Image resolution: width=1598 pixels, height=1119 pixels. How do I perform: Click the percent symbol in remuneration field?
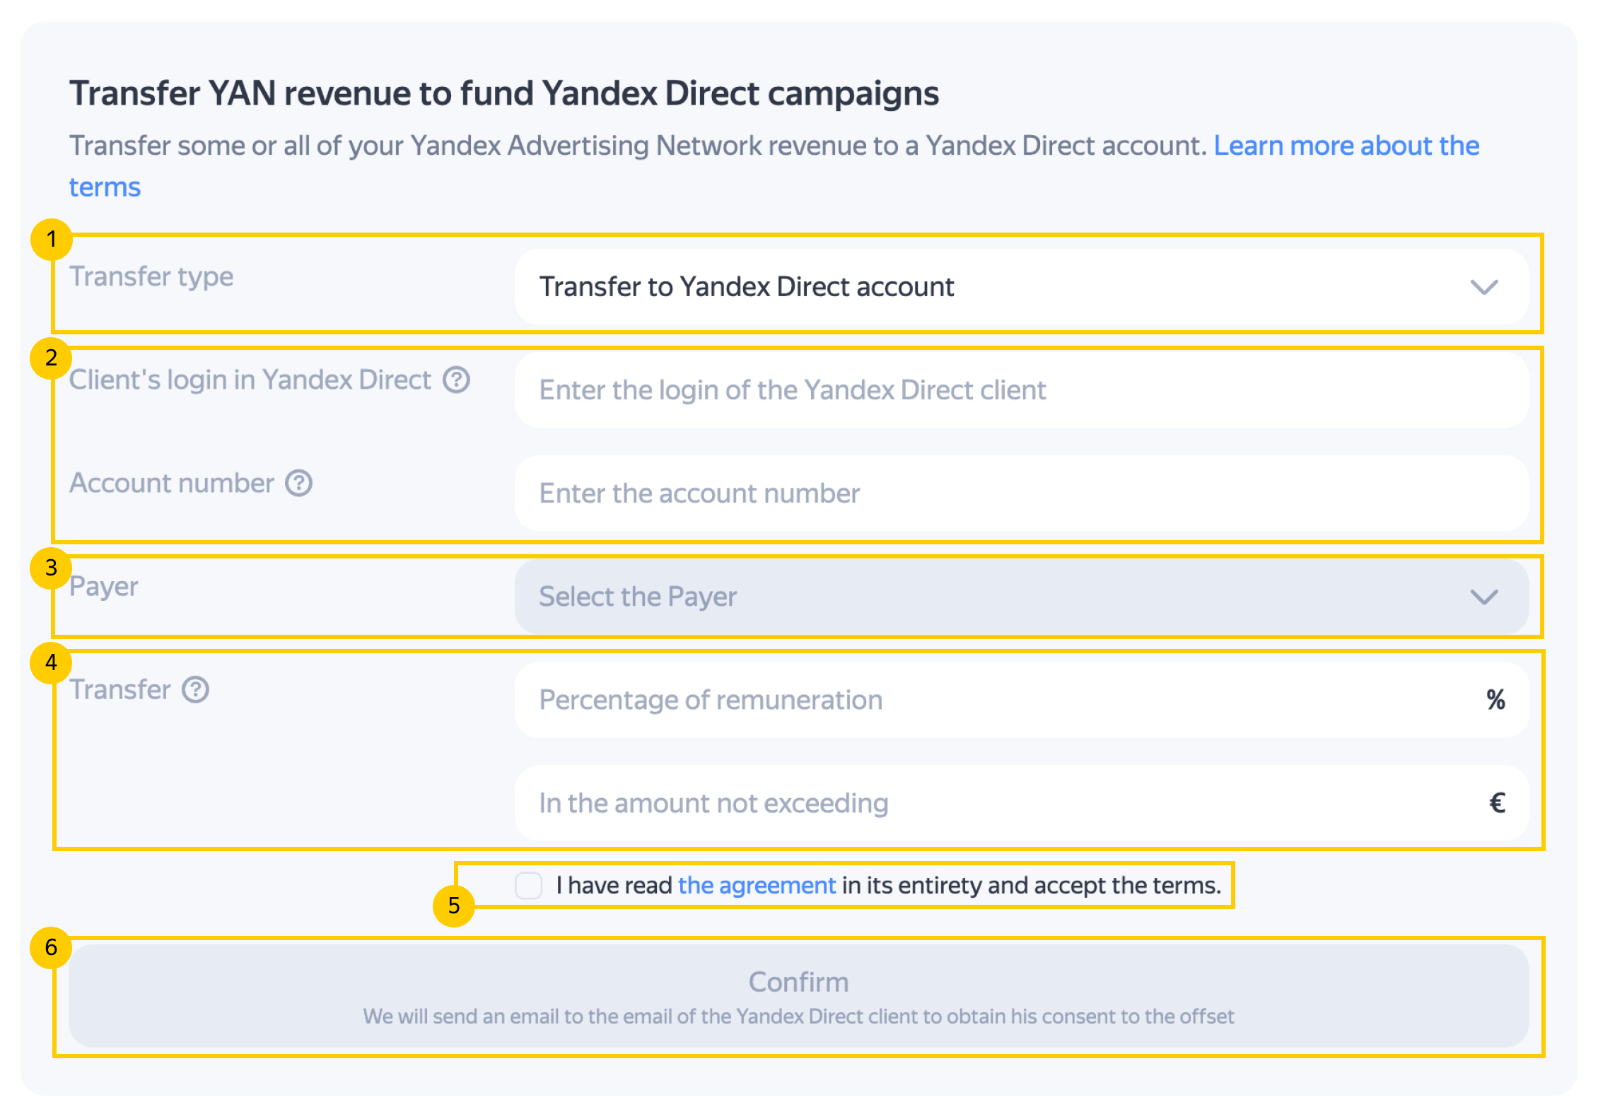pyautogui.click(x=1495, y=700)
